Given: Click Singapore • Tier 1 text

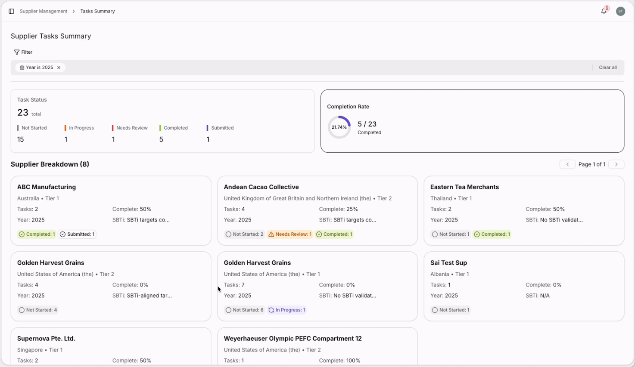Looking at the screenshot, I should (x=40, y=350).
